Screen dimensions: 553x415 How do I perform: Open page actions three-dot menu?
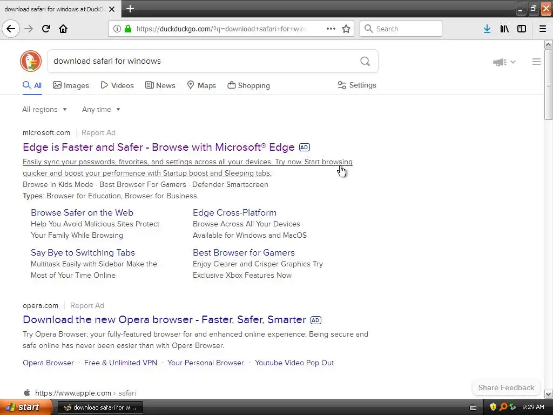[x=331, y=29]
